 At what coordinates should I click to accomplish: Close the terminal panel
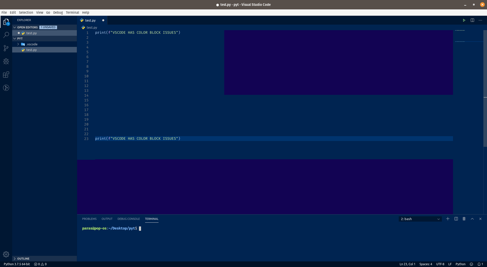coord(480,219)
